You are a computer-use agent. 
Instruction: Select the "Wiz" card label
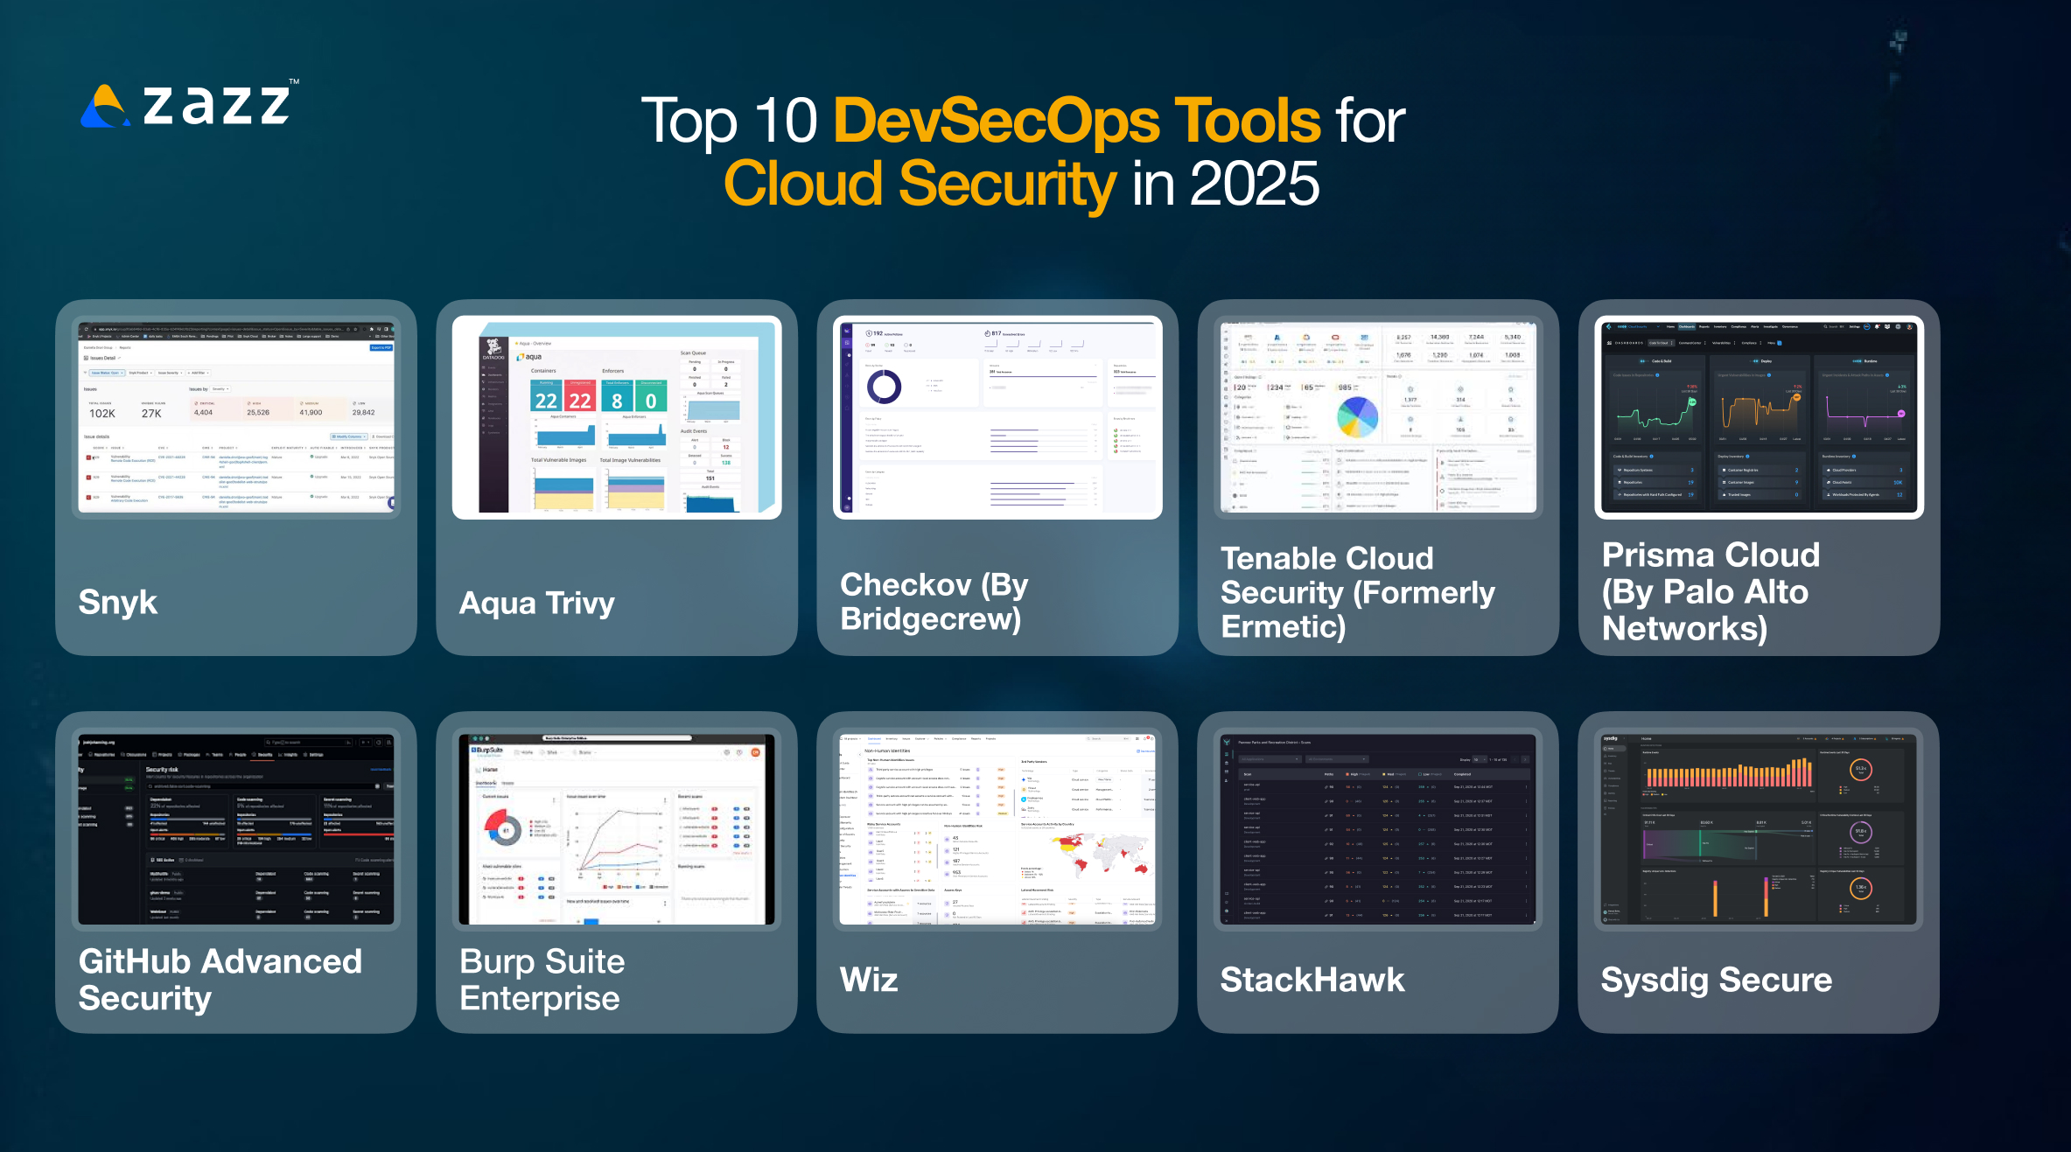click(869, 980)
